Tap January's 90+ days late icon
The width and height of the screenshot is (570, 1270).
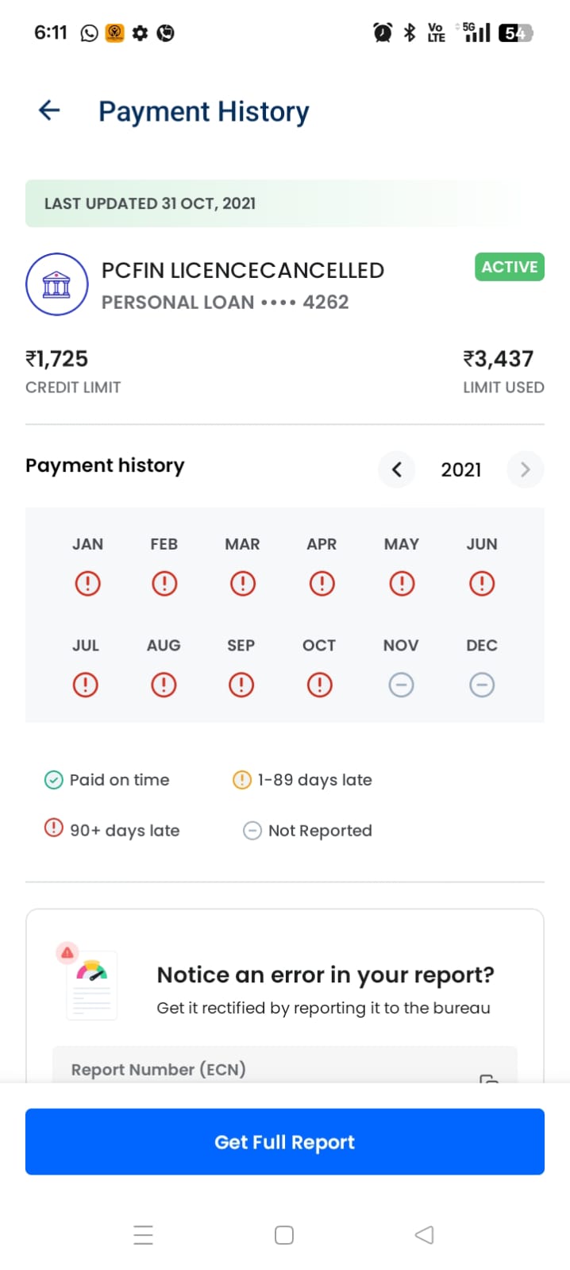87,584
